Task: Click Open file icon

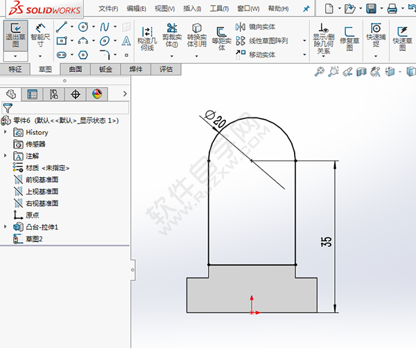Action: coord(349,8)
